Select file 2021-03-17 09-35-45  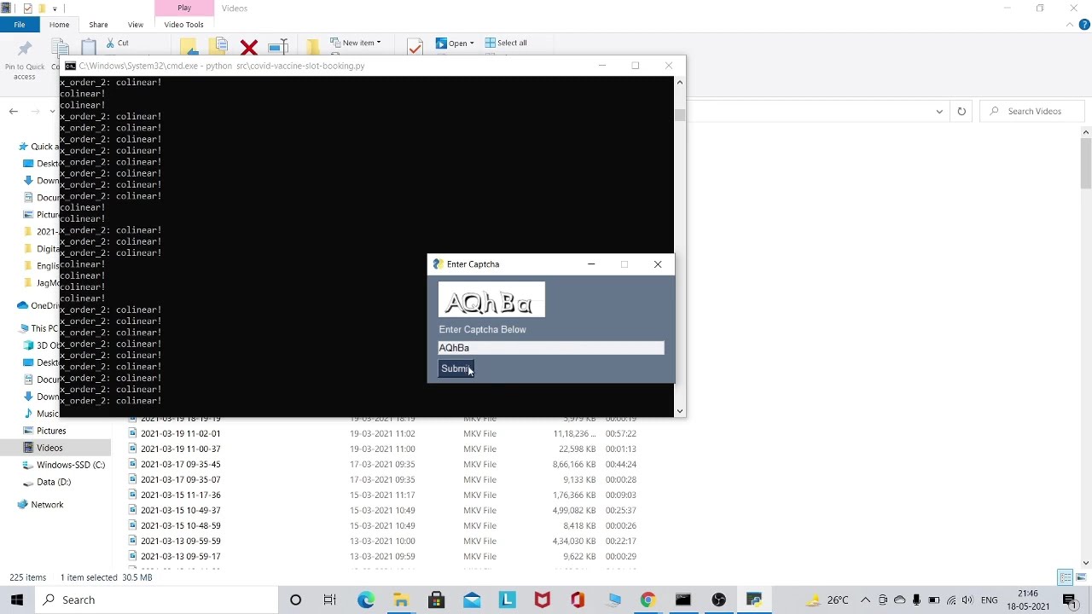[180, 464]
